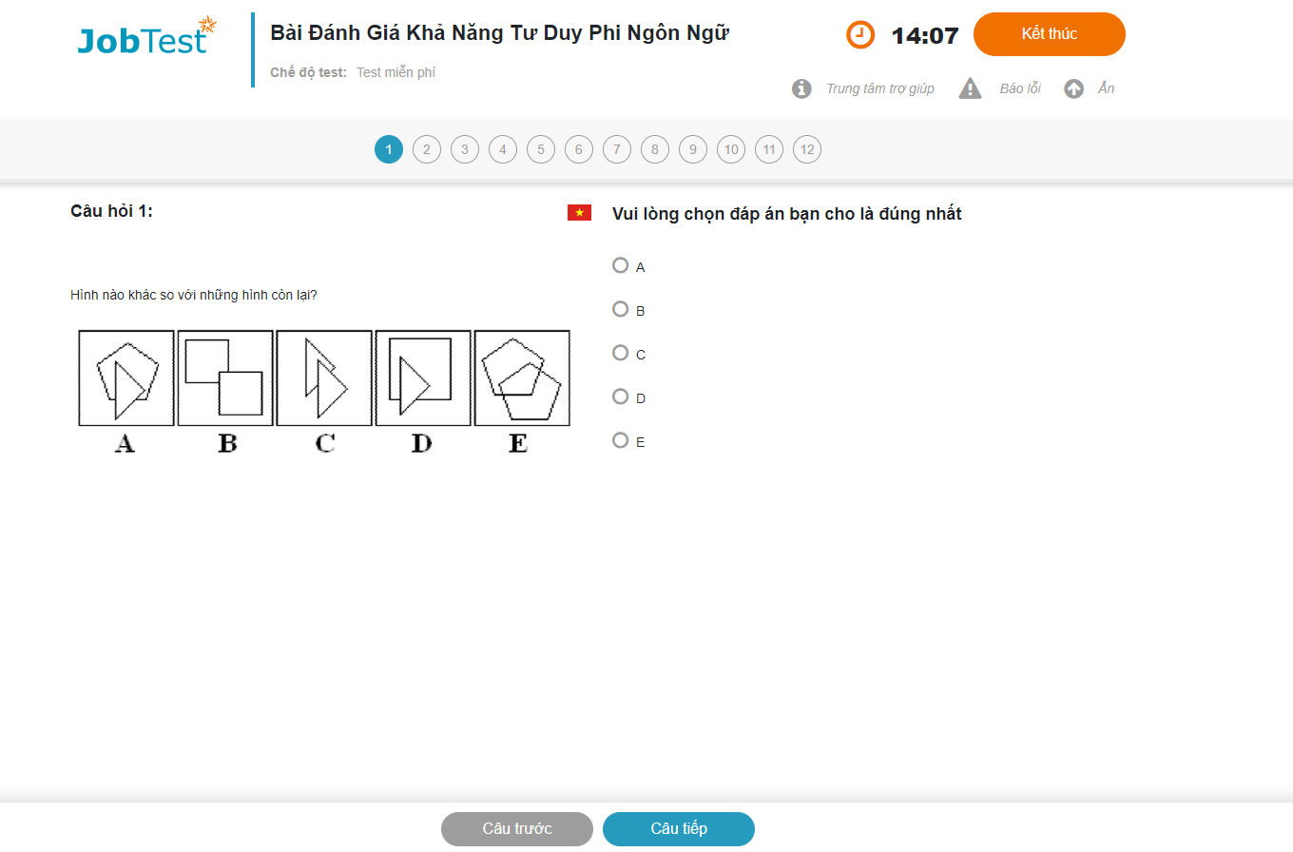Jump to question 7 in navigator
The height and width of the screenshot is (852, 1293).
[x=617, y=149]
